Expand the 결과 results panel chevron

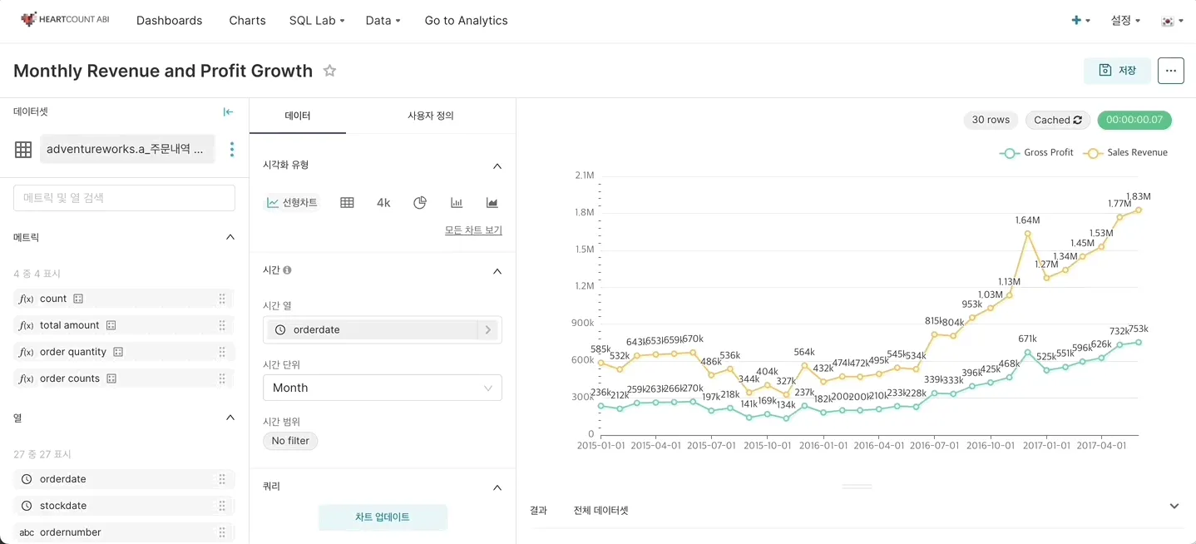(x=1174, y=507)
